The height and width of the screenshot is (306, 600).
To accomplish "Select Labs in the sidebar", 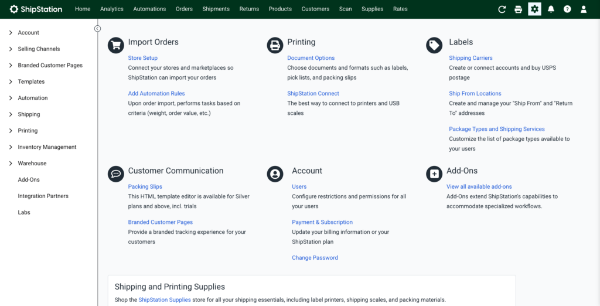I will [24, 212].
